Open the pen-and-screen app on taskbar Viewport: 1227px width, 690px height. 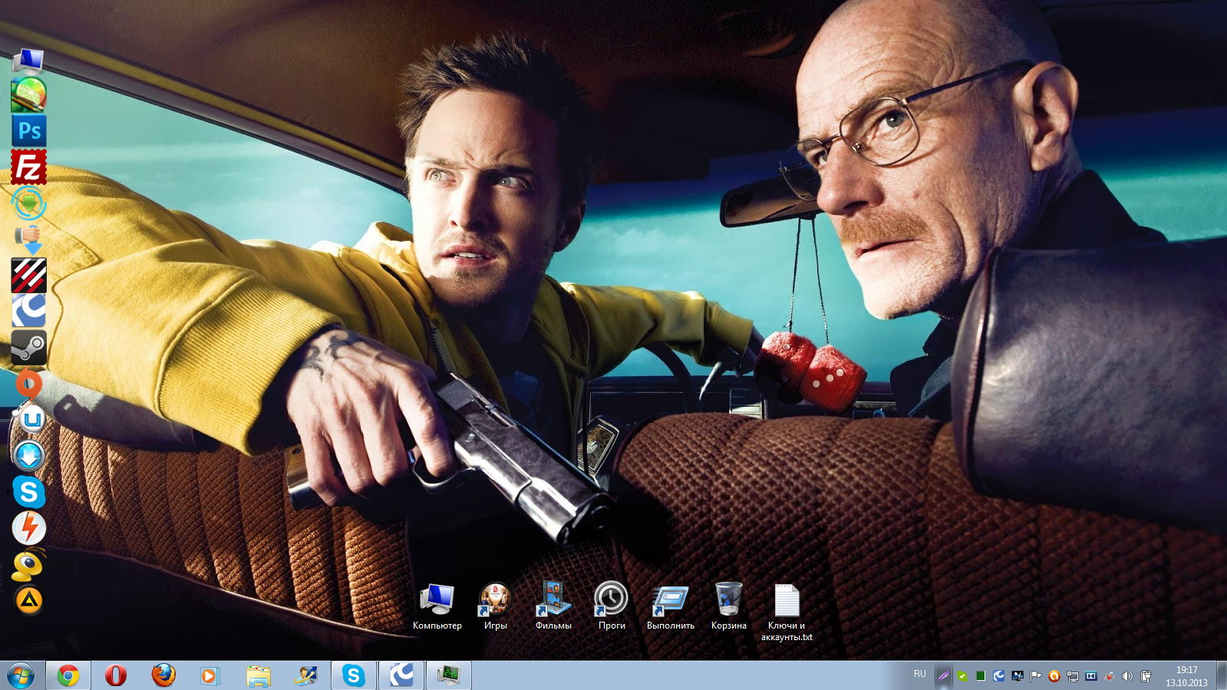(306, 675)
